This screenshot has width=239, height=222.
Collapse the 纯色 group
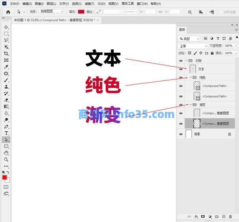coord(191,77)
